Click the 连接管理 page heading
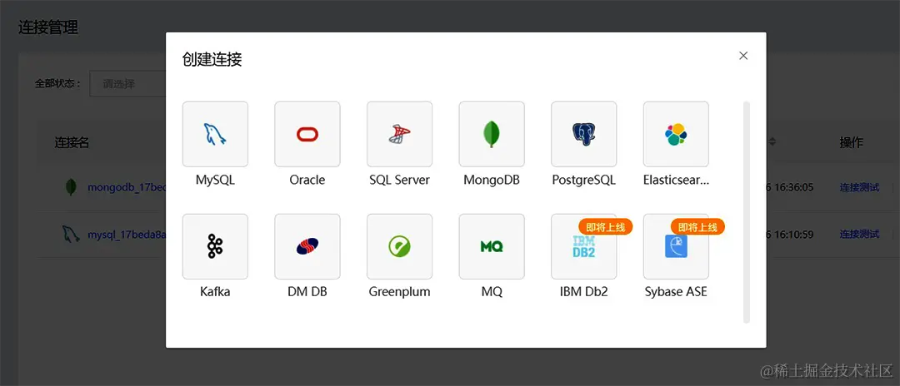Viewport: 900px width, 386px height. coord(48,27)
